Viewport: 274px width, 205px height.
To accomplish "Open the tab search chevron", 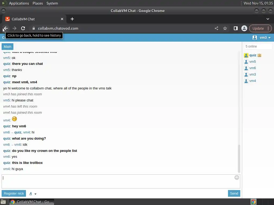I will 268,19.
